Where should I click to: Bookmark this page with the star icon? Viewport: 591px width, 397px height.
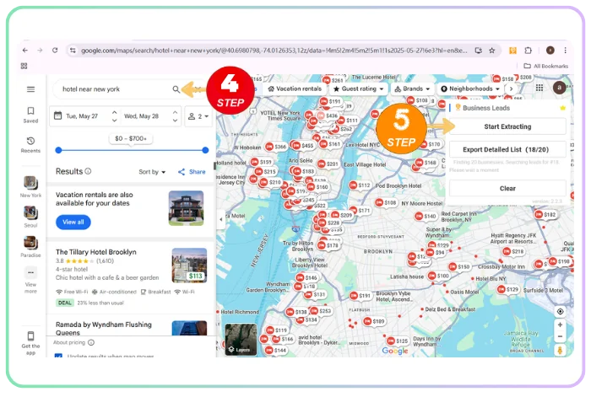(x=492, y=51)
